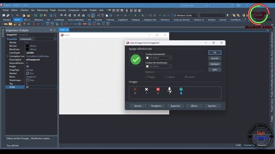Select the red X image numbered 0

pyautogui.click(x=135, y=89)
